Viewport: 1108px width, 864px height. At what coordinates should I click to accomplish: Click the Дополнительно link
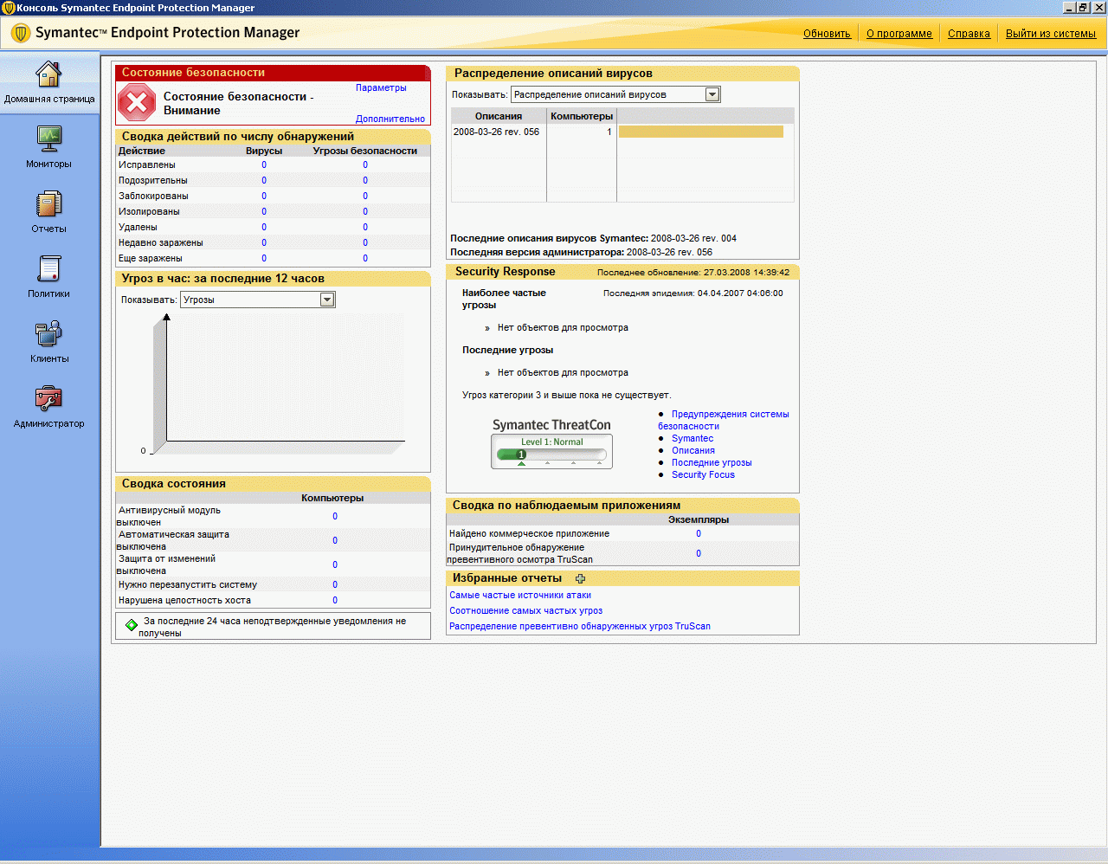tap(390, 119)
